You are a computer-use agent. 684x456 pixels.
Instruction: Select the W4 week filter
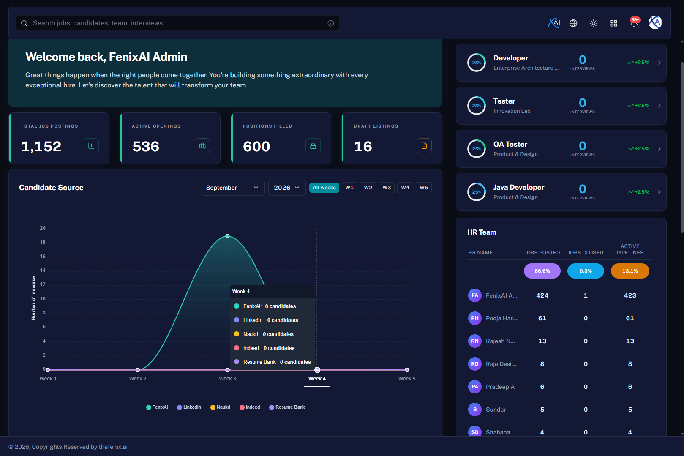coord(405,188)
